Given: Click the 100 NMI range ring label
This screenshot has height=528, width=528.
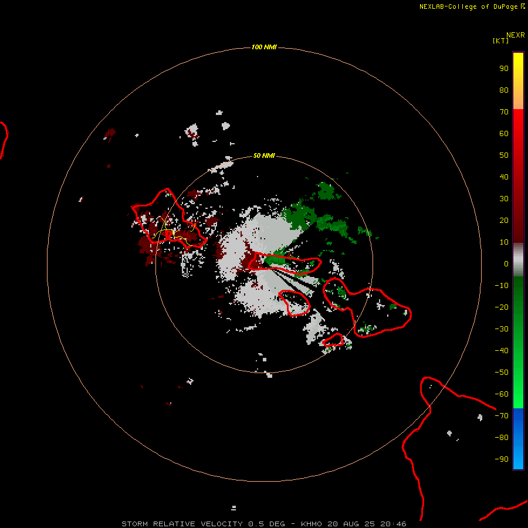Looking at the screenshot, I should pos(264,47).
